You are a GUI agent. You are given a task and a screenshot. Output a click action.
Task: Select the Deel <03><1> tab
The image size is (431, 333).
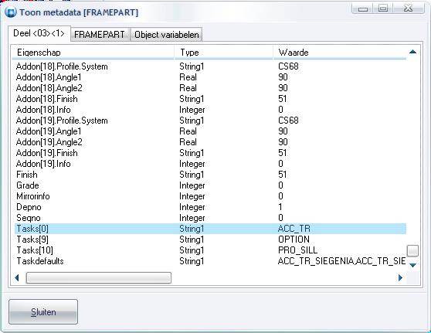click(39, 33)
